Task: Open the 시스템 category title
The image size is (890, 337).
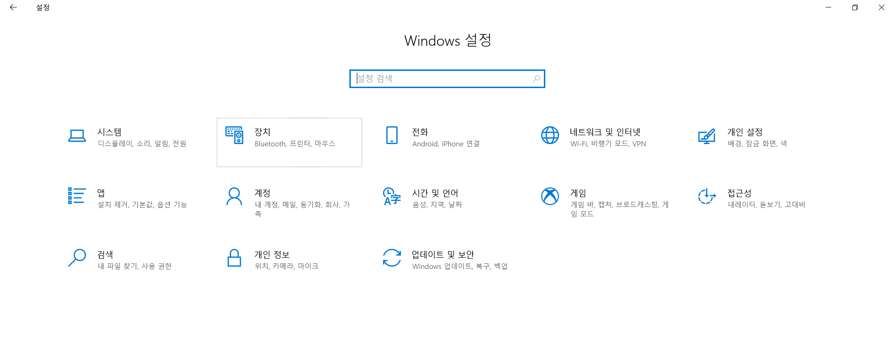Action: coord(109,132)
